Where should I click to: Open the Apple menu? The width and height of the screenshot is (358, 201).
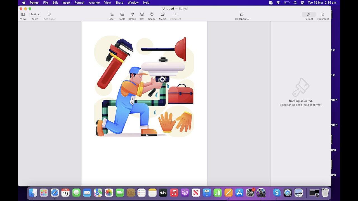point(24,3)
